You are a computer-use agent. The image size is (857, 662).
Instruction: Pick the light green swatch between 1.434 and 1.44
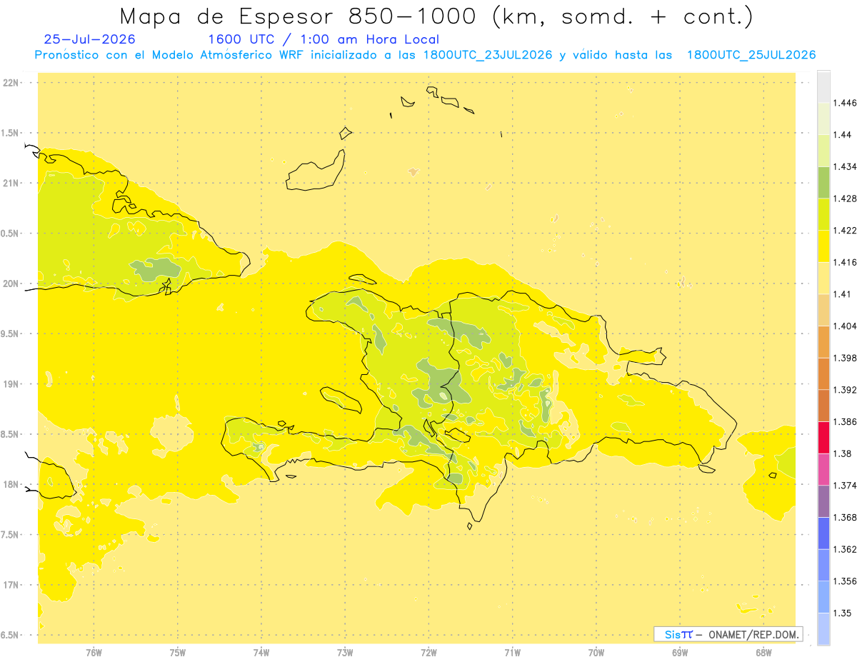(x=823, y=150)
